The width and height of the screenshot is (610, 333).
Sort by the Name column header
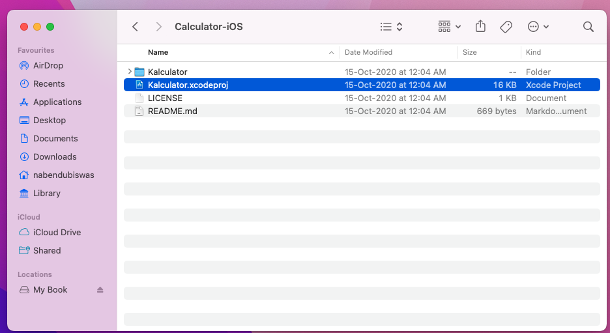[158, 52]
